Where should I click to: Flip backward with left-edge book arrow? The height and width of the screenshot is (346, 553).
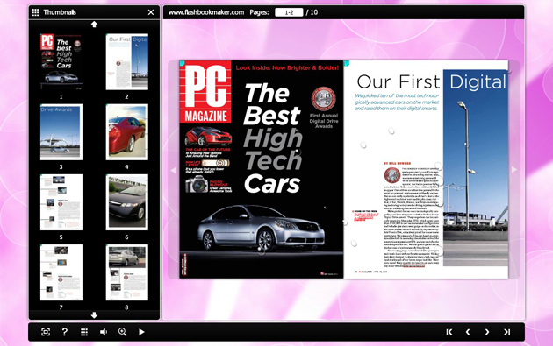point(173,170)
